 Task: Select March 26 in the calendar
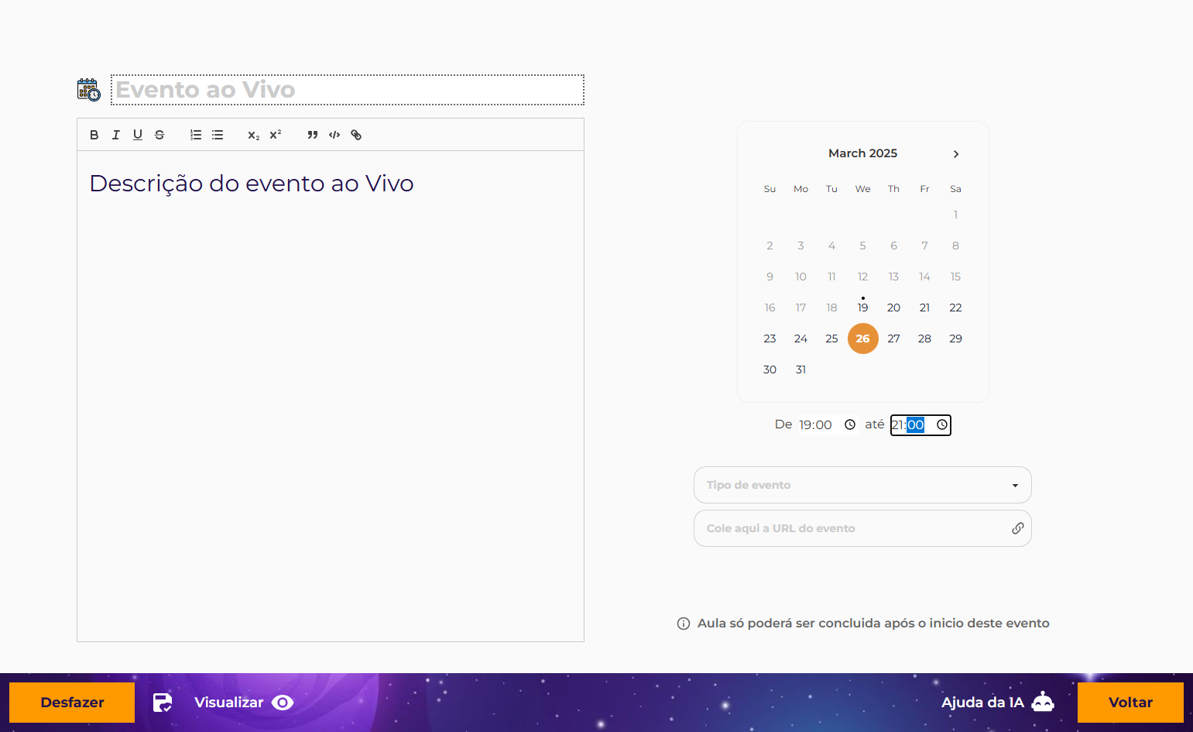pos(862,339)
